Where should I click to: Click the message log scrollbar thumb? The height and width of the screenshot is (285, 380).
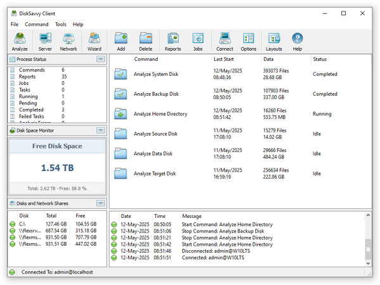pos(368,249)
